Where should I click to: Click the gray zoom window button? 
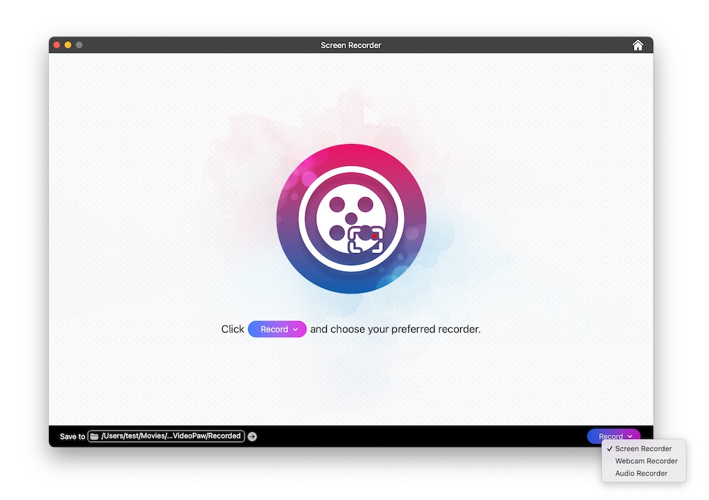[x=79, y=45]
